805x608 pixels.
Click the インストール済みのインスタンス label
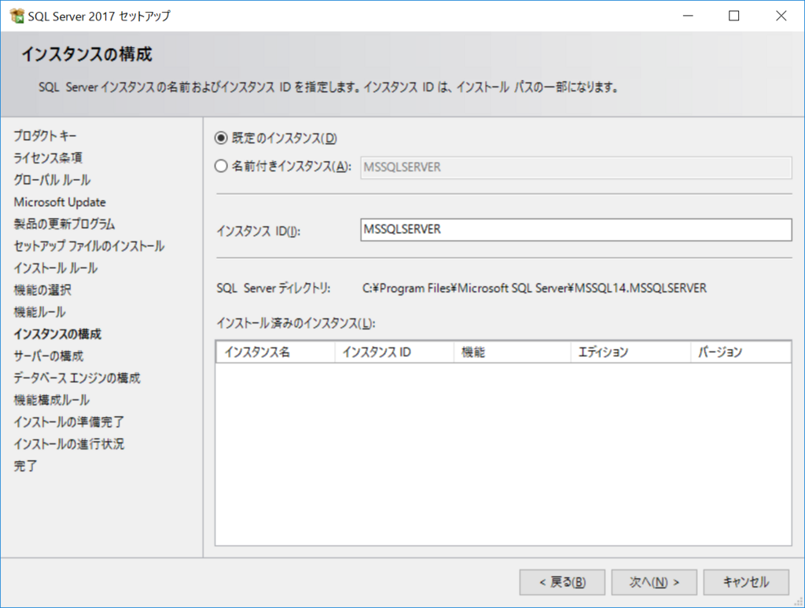tap(296, 323)
